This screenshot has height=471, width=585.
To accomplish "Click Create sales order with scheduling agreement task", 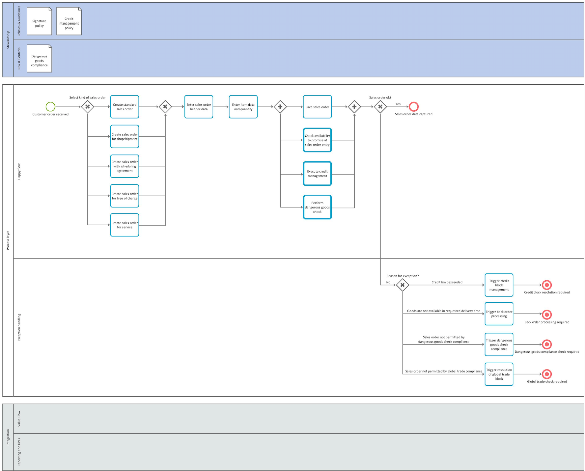I will [x=125, y=166].
